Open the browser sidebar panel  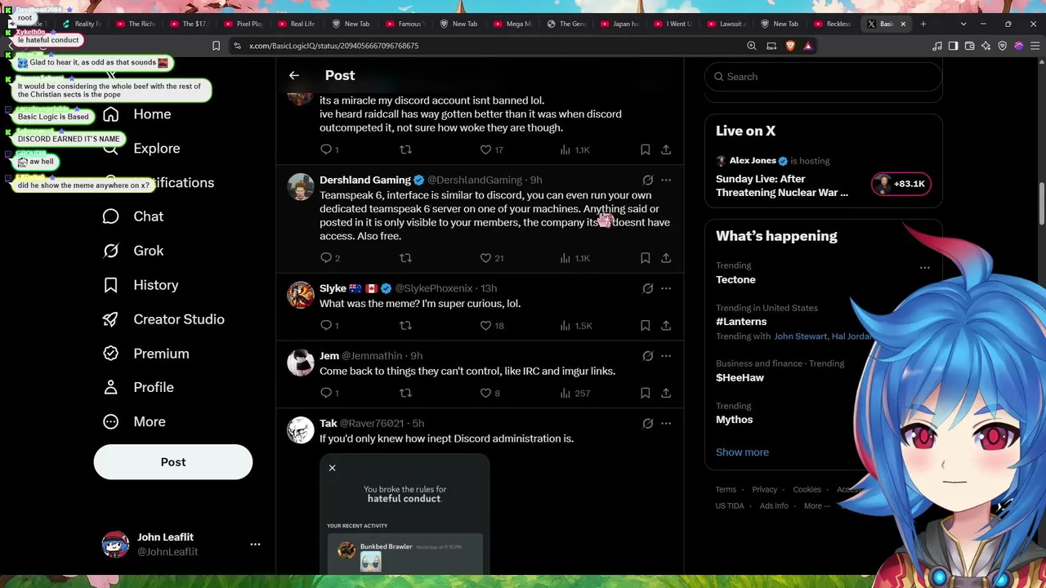(953, 46)
